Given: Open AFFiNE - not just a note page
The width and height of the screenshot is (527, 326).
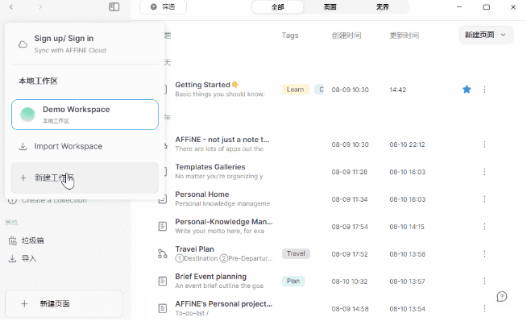Looking at the screenshot, I should [x=222, y=140].
